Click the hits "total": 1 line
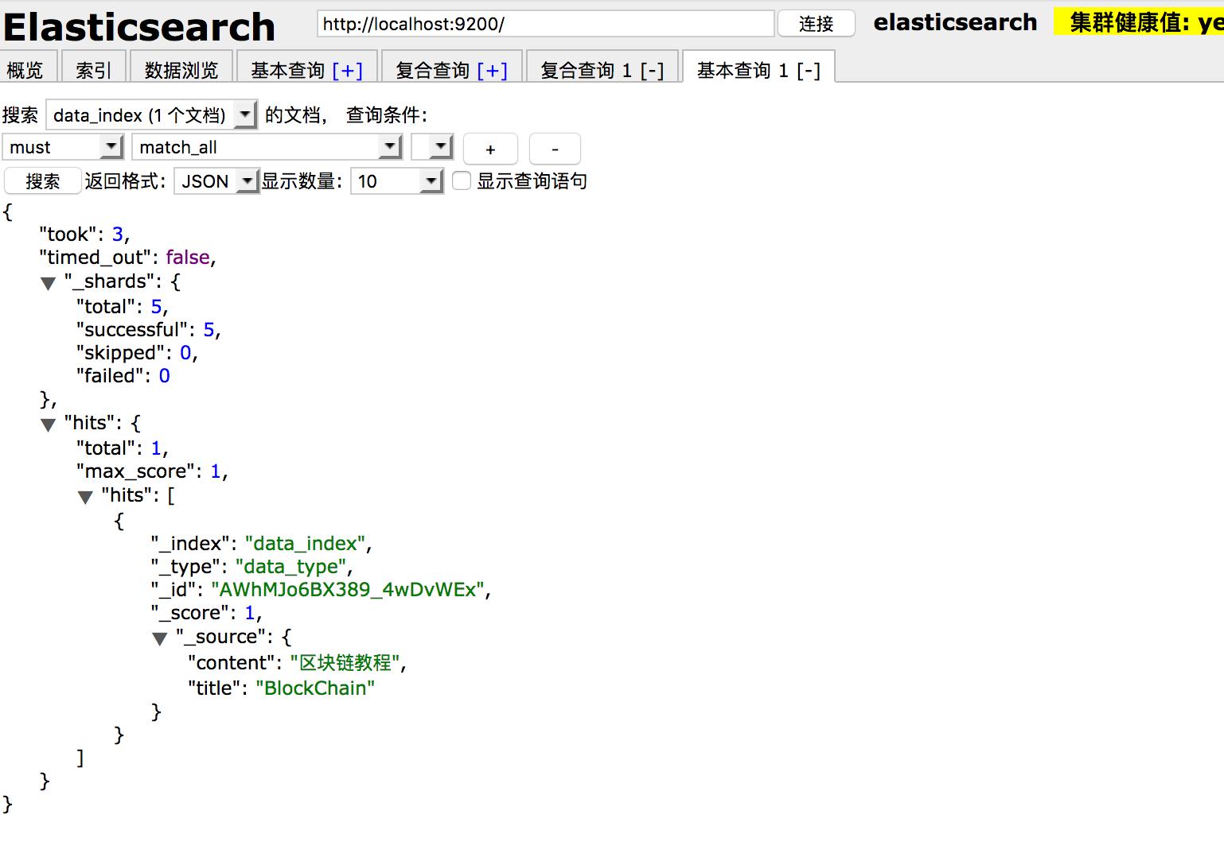The image size is (1224, 857). (x=123, y=448)
